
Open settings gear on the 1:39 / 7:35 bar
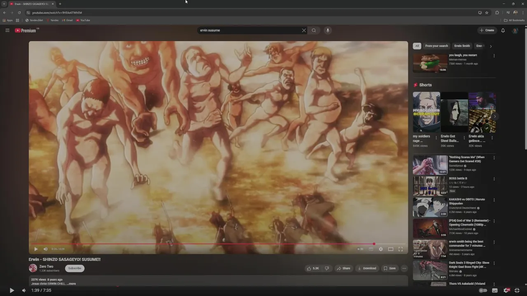(x=506, y=290)
